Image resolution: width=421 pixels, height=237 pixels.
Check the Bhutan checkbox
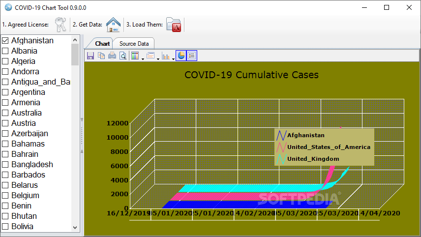click(x=5, y=216)
